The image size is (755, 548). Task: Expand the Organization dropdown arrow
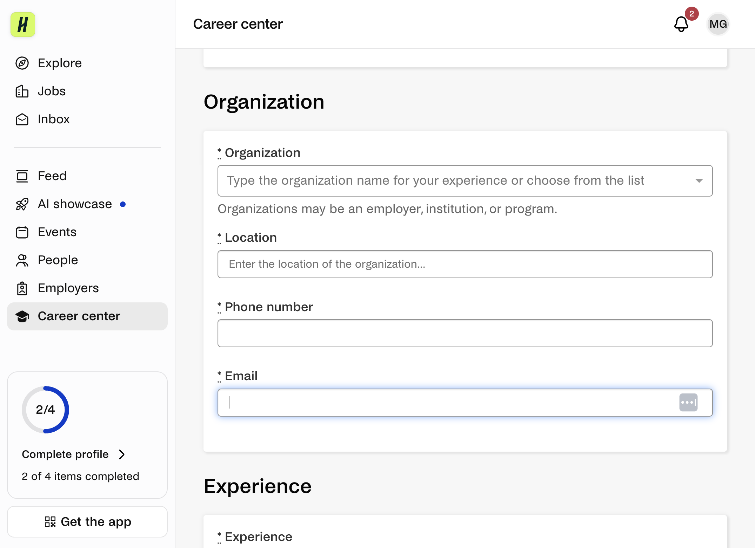click(x=699, y=181)
